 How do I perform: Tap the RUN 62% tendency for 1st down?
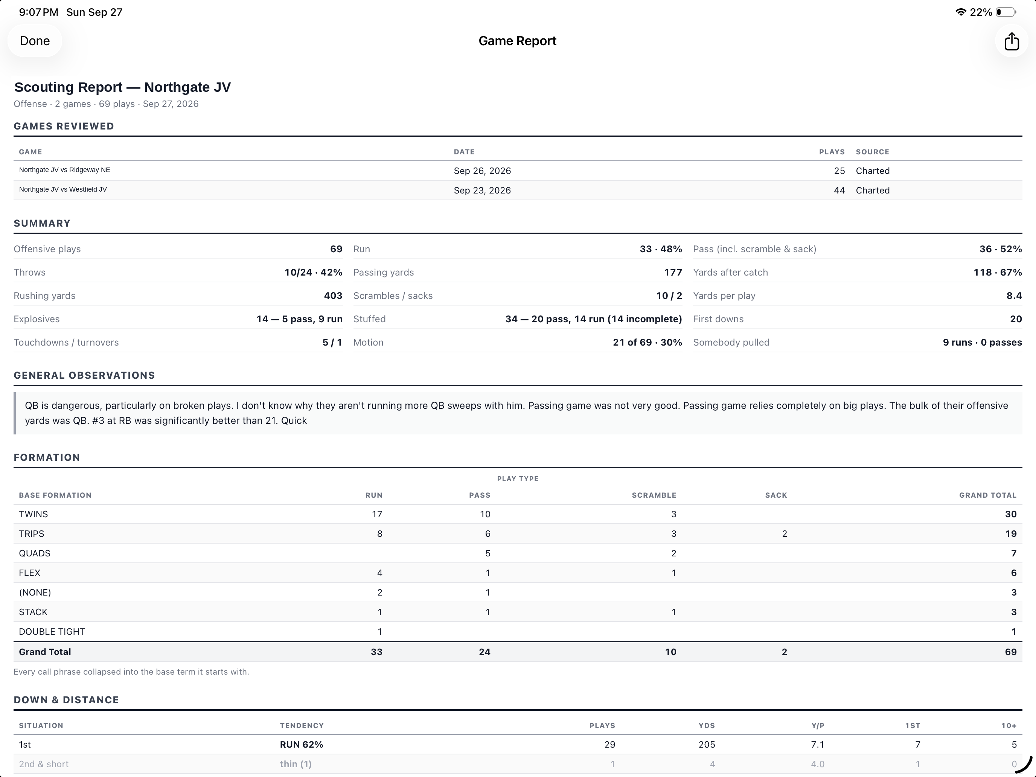[x=302, y=744]
